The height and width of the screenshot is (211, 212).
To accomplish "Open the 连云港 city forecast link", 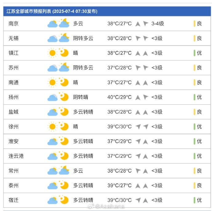I will 16,156.
